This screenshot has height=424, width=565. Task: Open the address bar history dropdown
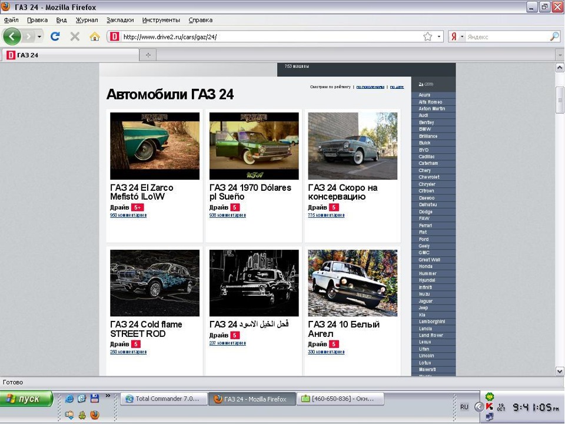[x=439, y=37]
